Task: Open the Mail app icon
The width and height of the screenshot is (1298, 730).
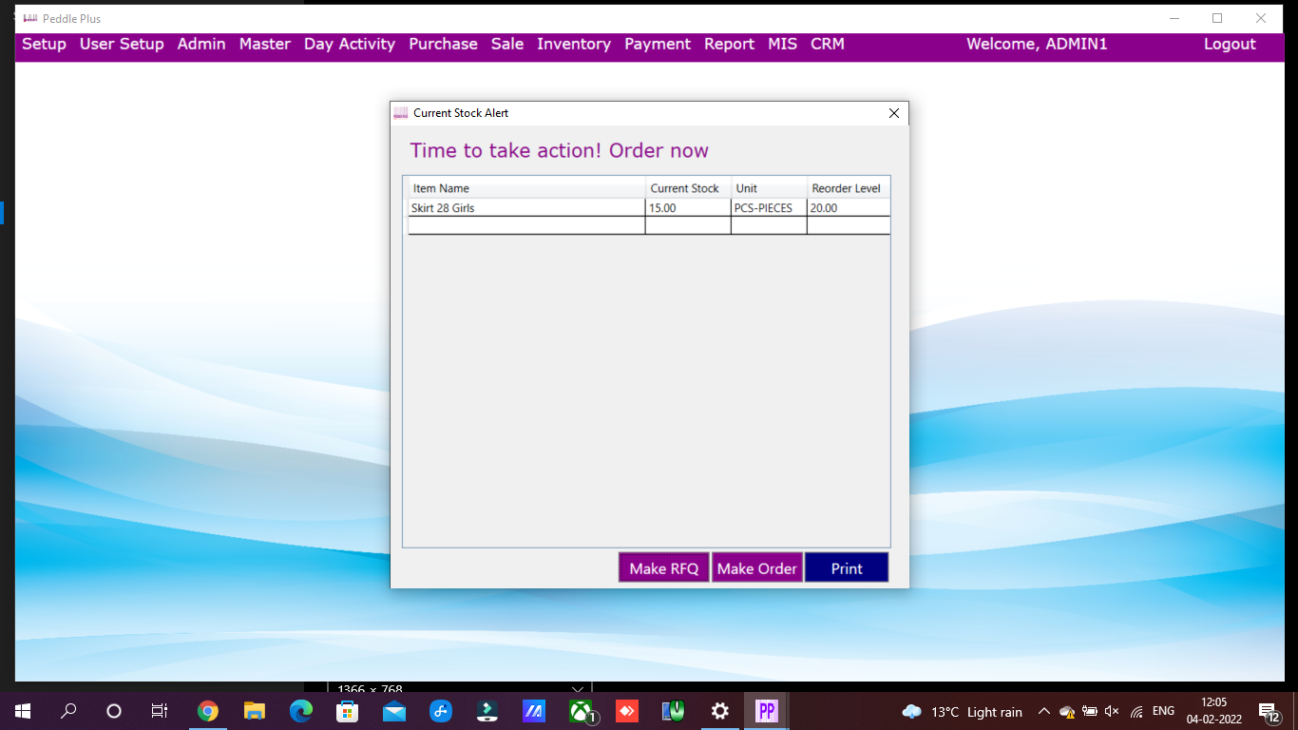Action: pos(393,711)
